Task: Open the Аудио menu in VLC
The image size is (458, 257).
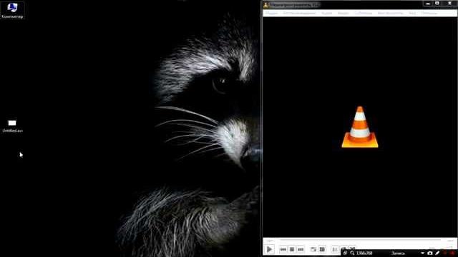Action: pos(326,13)
